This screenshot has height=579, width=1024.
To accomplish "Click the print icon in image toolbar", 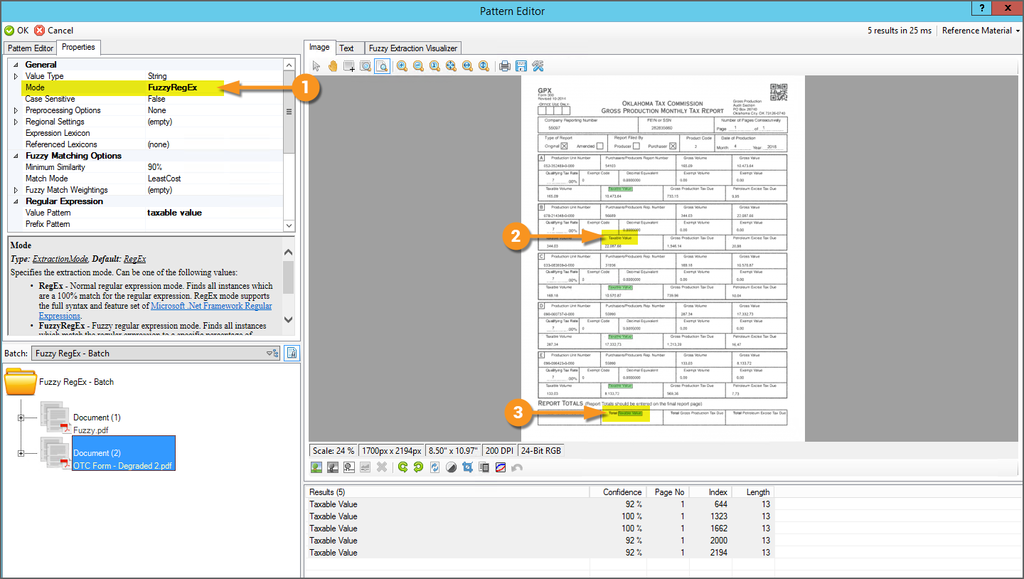I will coord(505,66).
